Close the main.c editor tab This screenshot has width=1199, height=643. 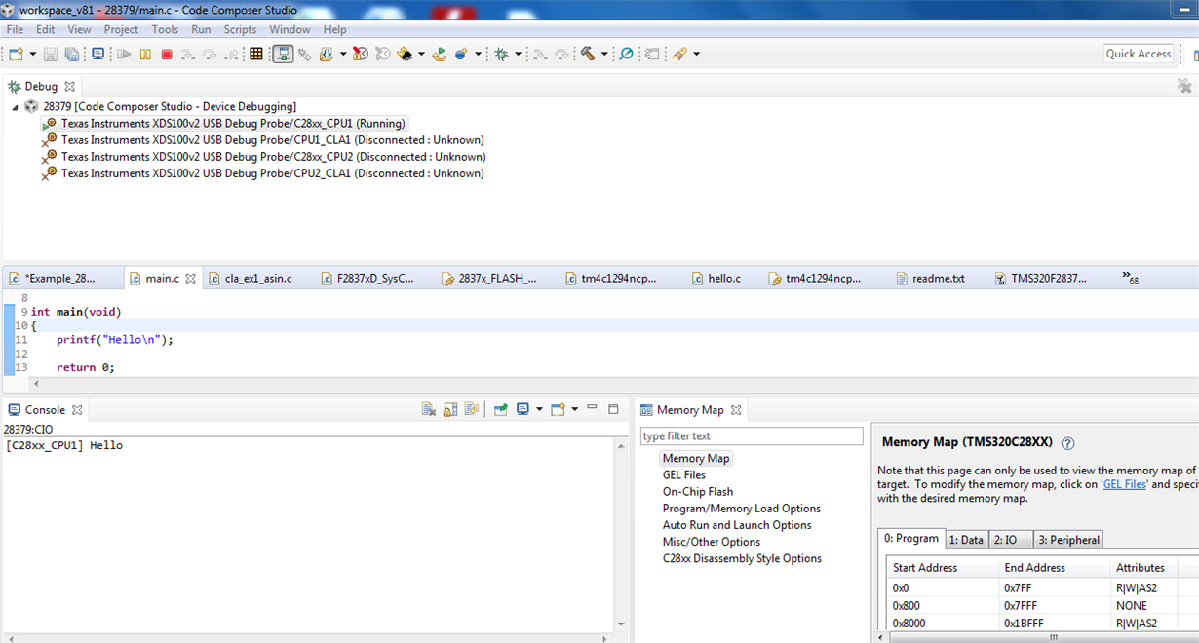tap(191, 279)
